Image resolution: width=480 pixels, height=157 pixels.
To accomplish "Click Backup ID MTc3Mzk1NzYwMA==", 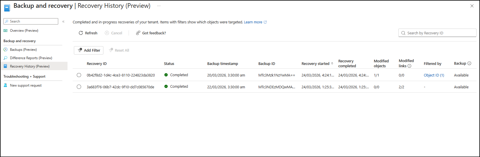I will coord(277,75).
